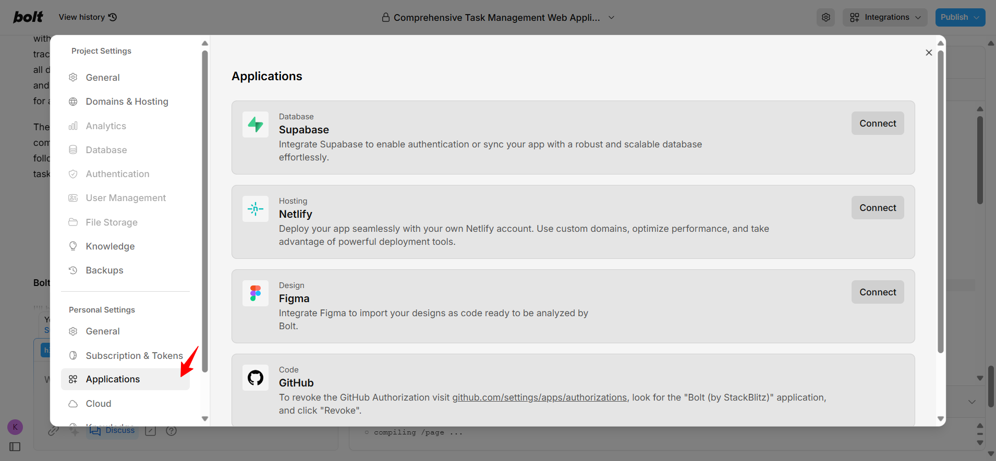Toggle the sidebar panel icon at bottom left
Screen dimensions: 996x461
click(15, 446)
